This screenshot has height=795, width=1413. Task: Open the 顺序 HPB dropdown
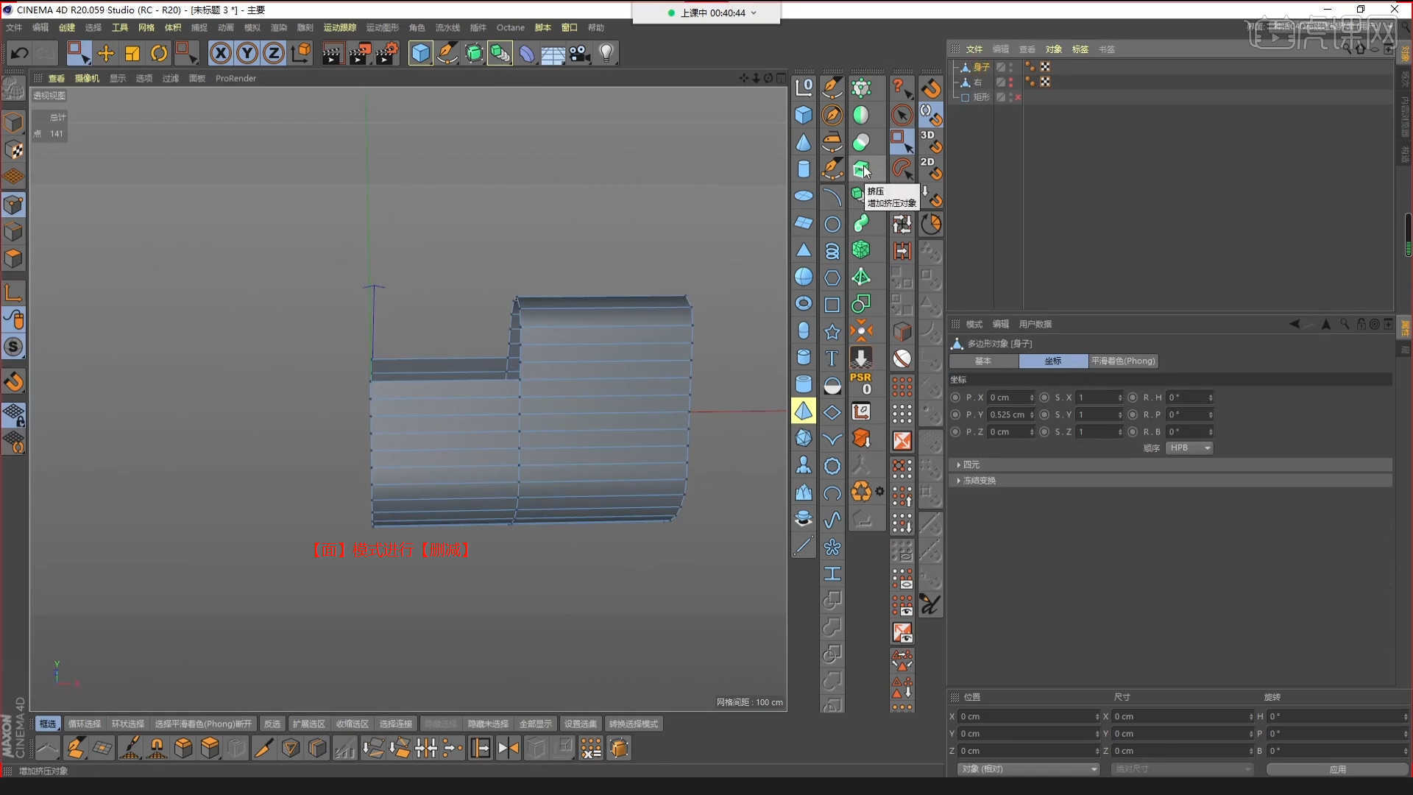1189,448
